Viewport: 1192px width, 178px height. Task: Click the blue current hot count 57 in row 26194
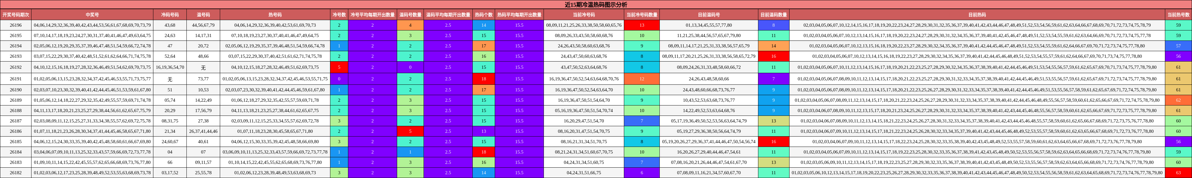tap(1178, 46)
